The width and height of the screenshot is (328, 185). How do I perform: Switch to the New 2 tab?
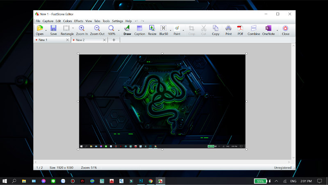(80, 40)
